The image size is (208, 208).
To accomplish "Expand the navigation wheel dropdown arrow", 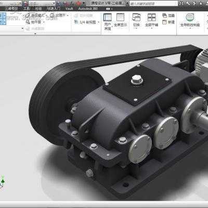I will point(190,28).
